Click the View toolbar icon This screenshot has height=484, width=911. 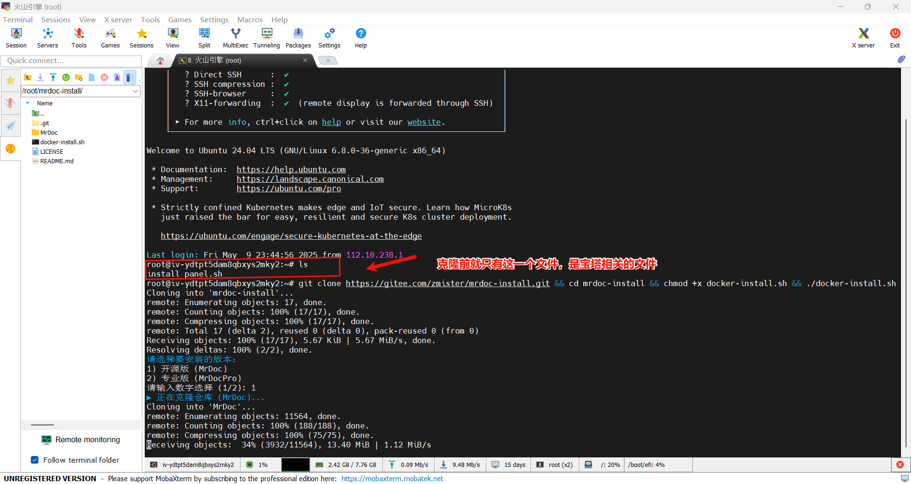point(173,38)
